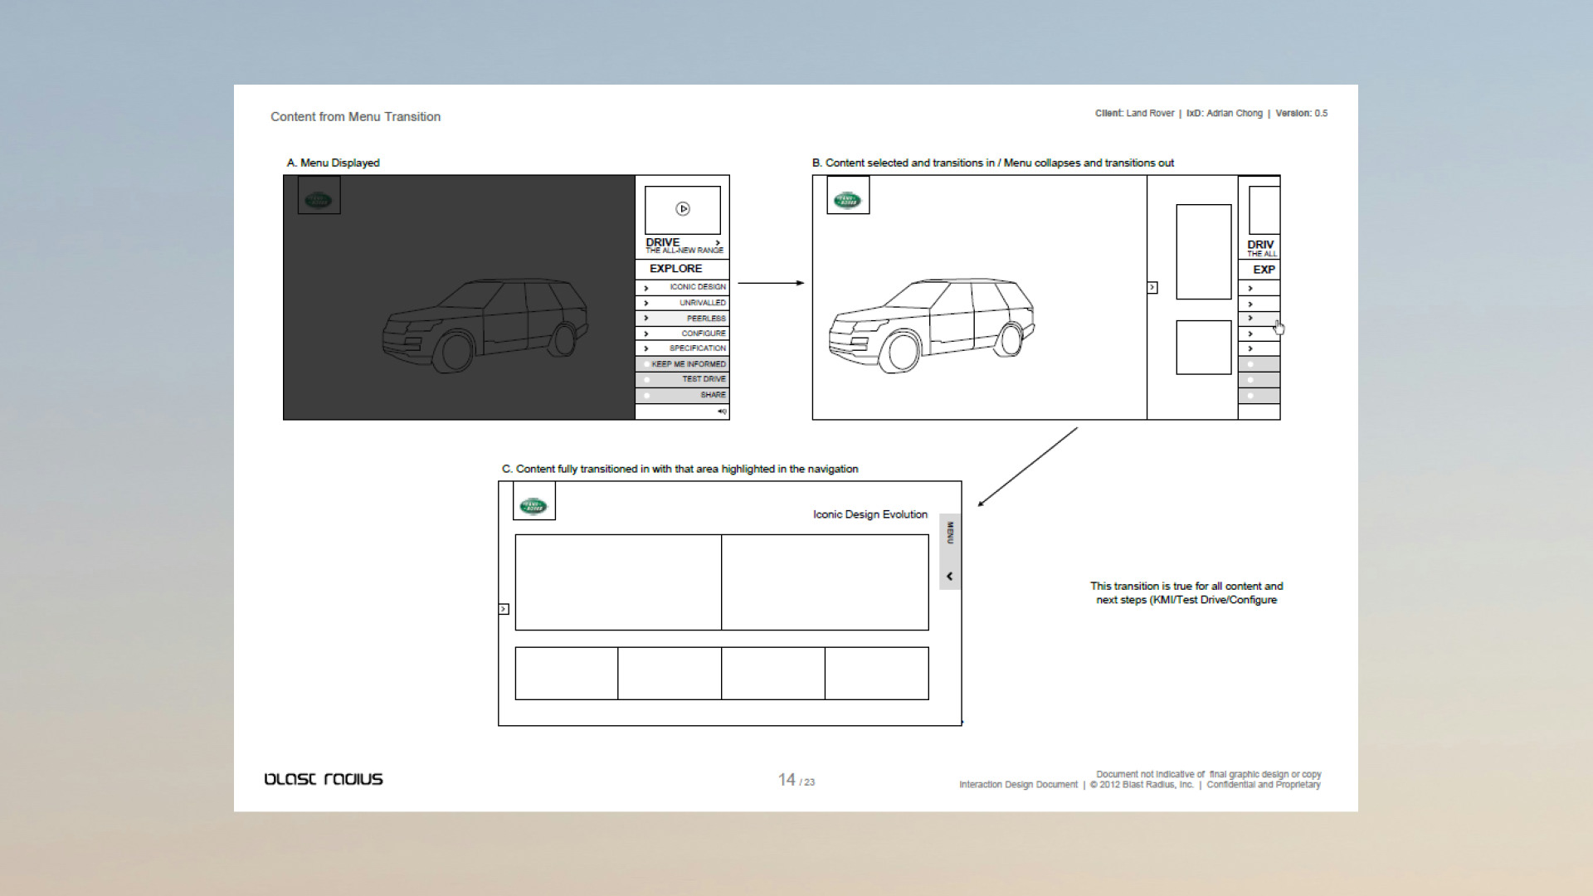
Task: Click the small arrow box in wireframe C
Action: (504, 609)
